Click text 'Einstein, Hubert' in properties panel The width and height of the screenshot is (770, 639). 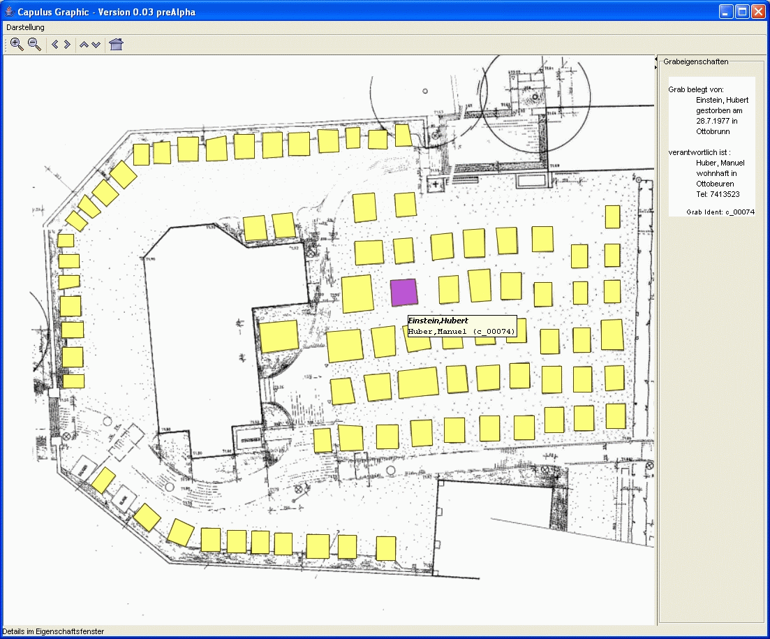point(722,100)
